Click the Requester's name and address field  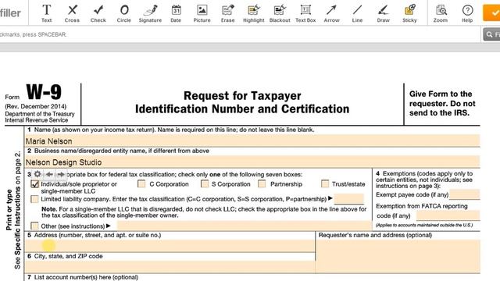[x=398, y=256]
